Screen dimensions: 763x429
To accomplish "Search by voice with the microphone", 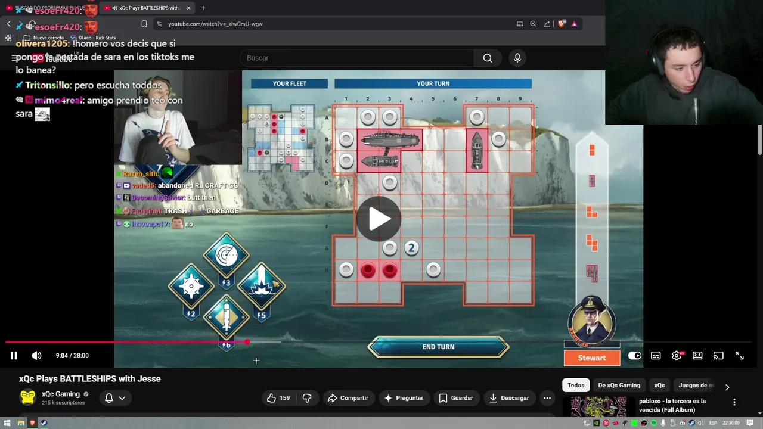I will point(517,58).
